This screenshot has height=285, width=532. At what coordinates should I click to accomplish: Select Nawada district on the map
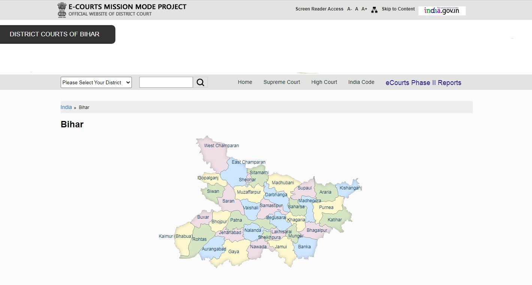coord(259,247)
